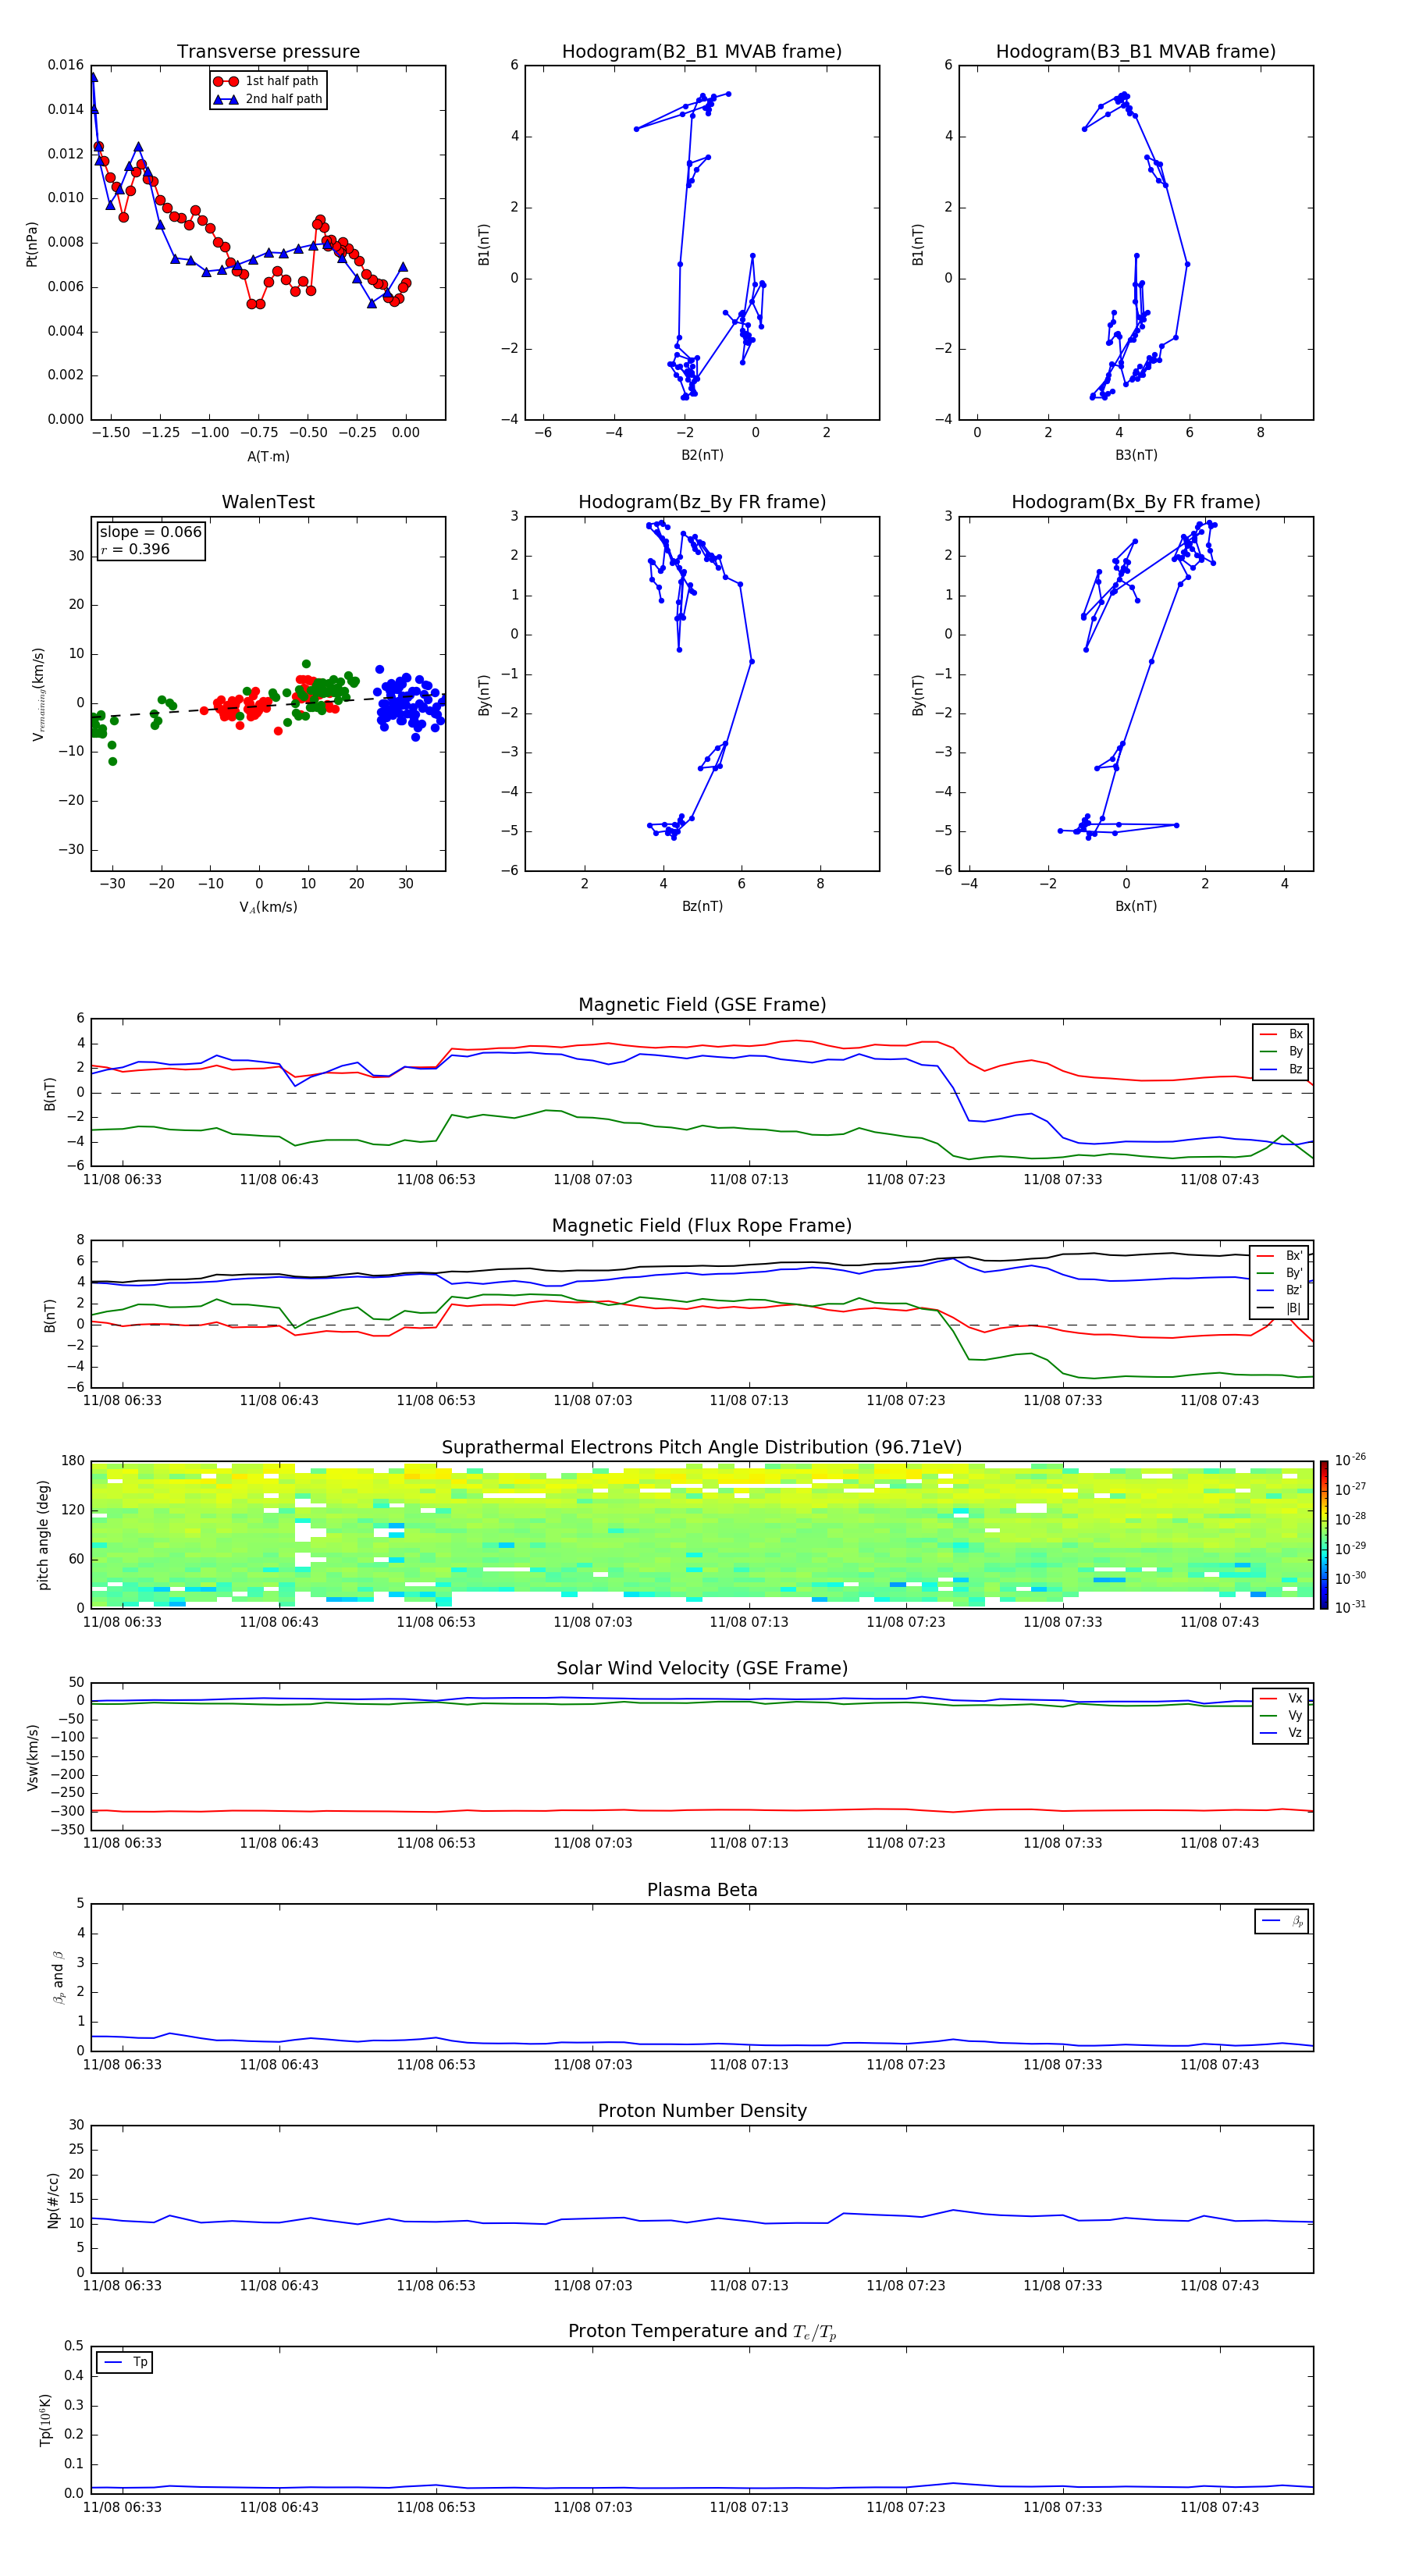Click the 'Proton Temperature and Te/Tp' title

click(x=702, y=2332)
